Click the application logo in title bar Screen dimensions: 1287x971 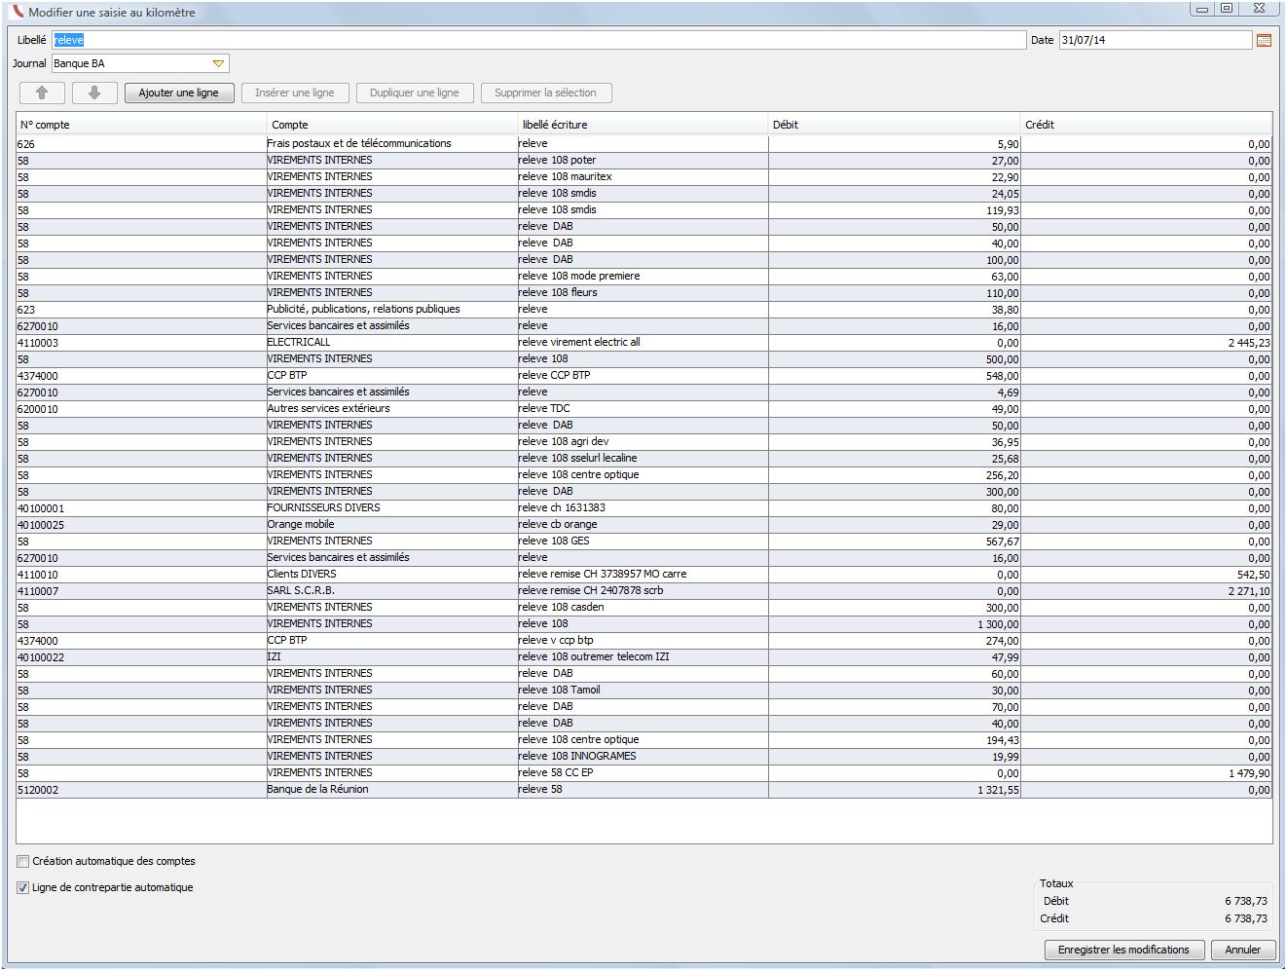[16, 12]
